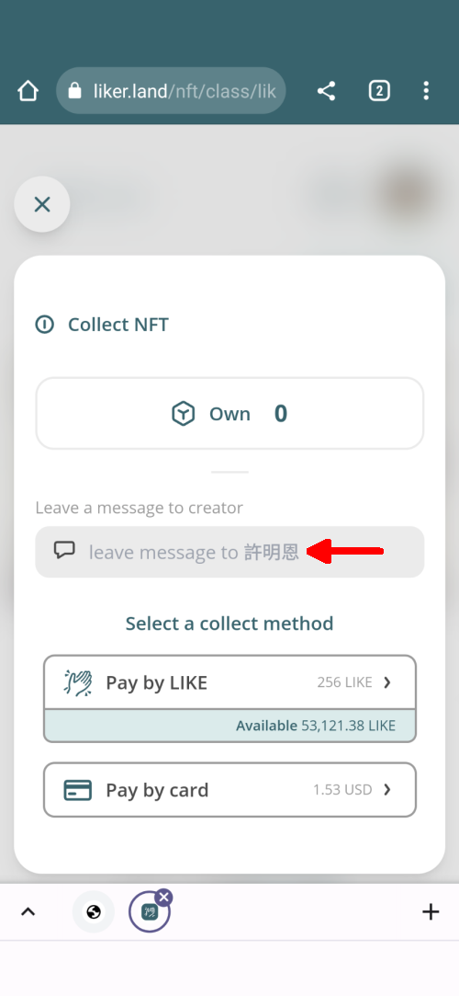Image resolution: width=459 pixels, height=996 pixels.
Task: Click the cube icon next to Own
Action: pos(184,414)
